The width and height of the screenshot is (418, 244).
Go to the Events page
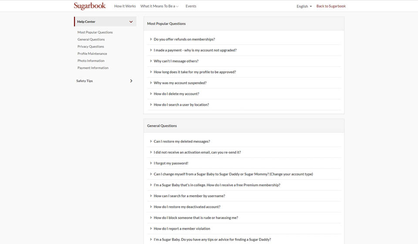[x=191, y=6]
